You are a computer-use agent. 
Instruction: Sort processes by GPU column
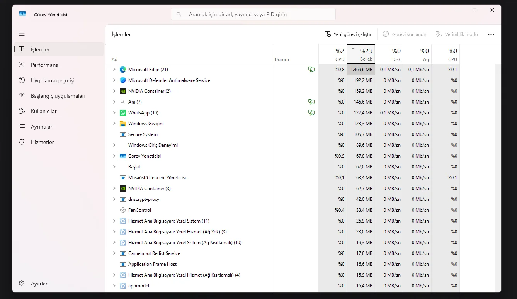(x=446, y=54)
